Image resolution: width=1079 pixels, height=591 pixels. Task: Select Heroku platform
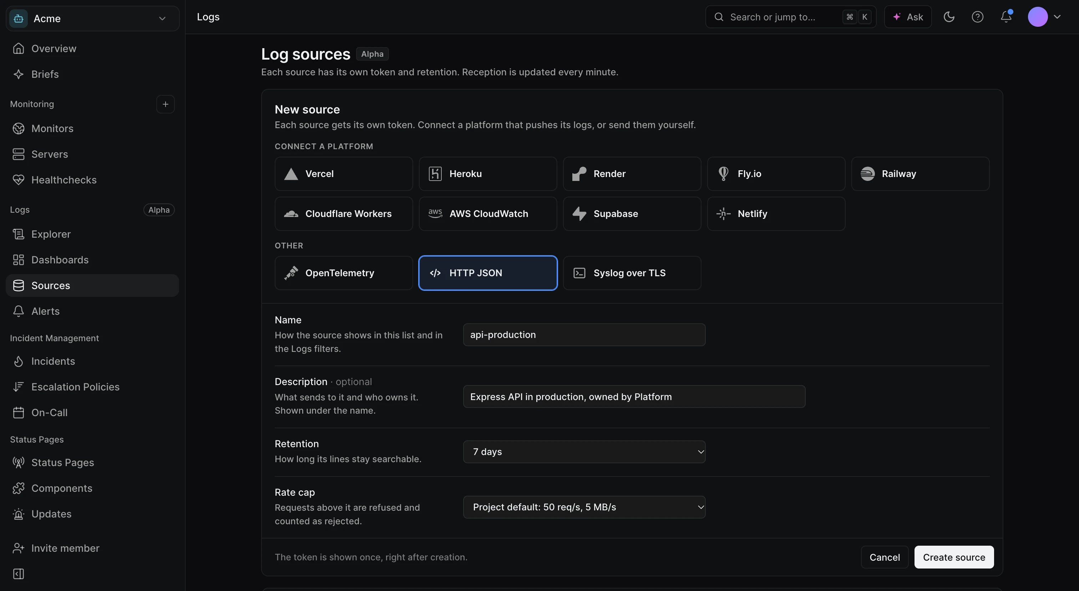487,174
